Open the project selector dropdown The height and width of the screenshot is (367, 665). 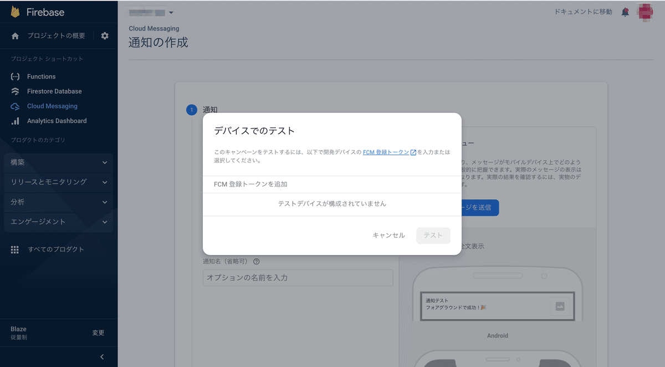151,12
